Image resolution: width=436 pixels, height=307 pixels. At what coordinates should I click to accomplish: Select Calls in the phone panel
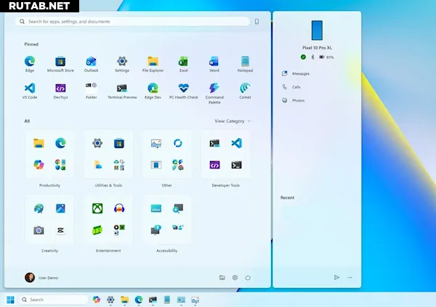point(296,87)
